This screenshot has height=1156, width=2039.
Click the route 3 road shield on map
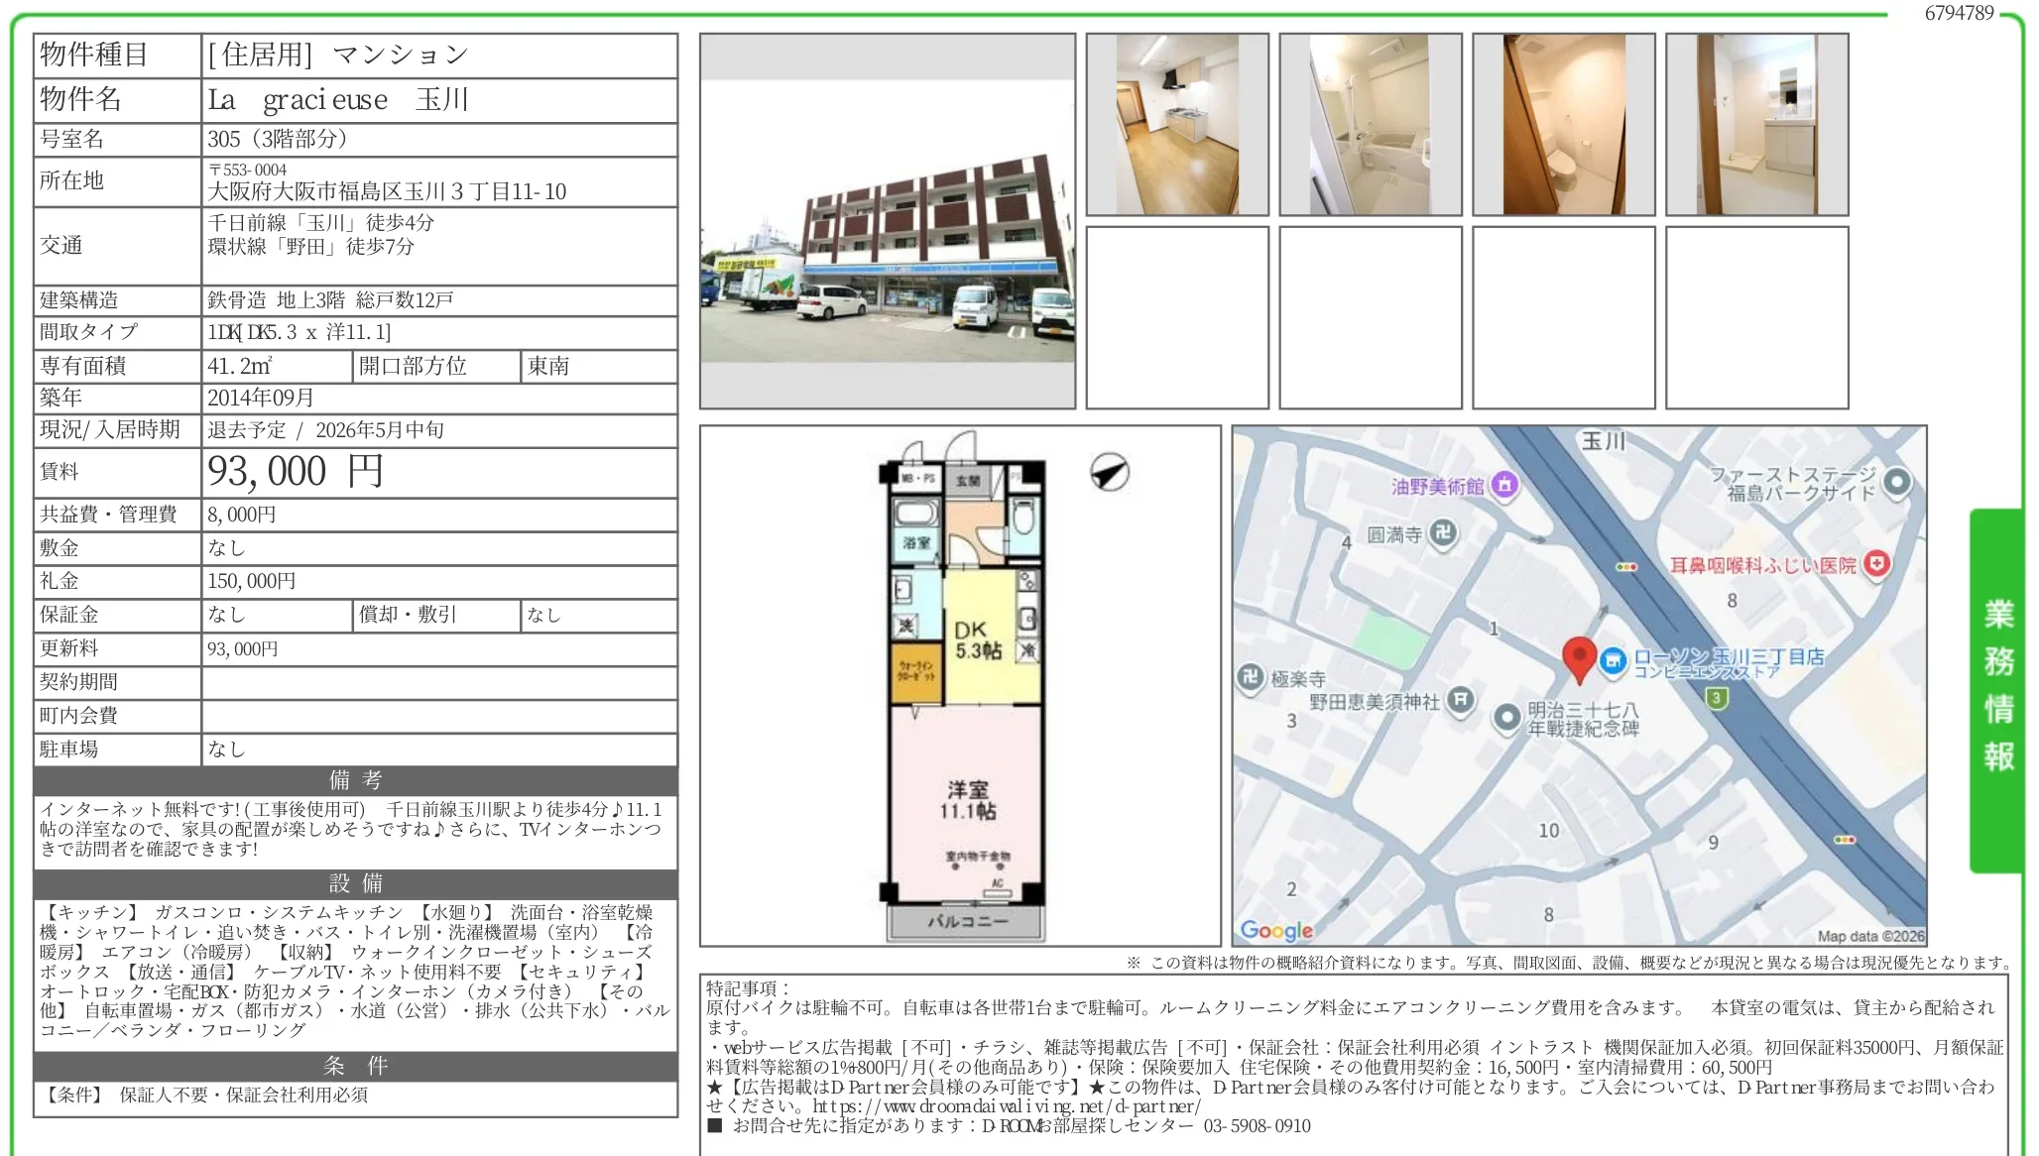coord(1716,698)
